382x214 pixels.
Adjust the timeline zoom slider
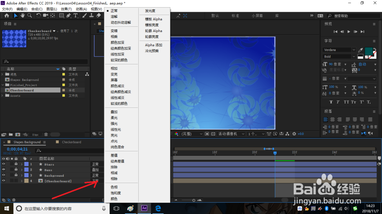tap(194, 200)
